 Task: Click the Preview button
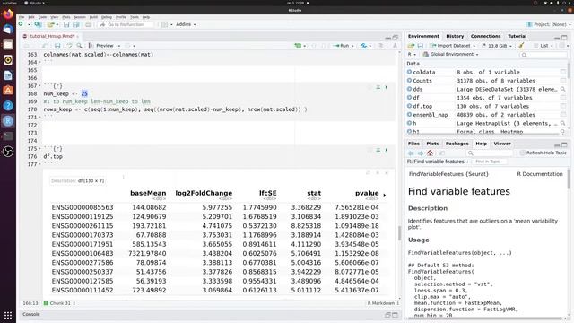(x=101, y=46)
